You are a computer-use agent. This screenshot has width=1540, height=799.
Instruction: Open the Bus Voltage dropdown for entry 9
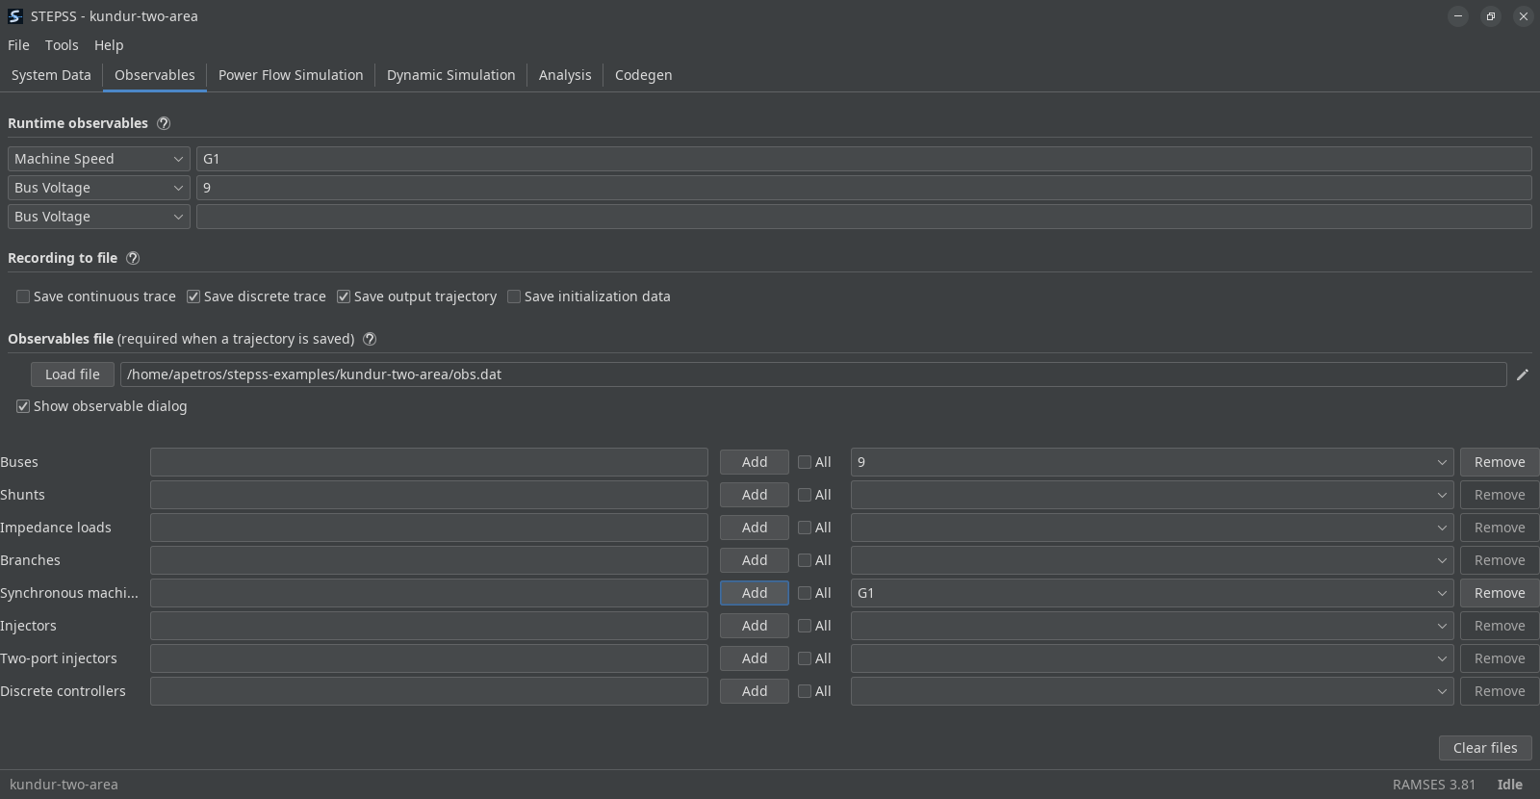click(98, 188)
